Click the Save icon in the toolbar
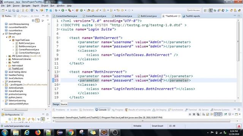This screenshot has height=136, width=243. click(x=9, y=10)
